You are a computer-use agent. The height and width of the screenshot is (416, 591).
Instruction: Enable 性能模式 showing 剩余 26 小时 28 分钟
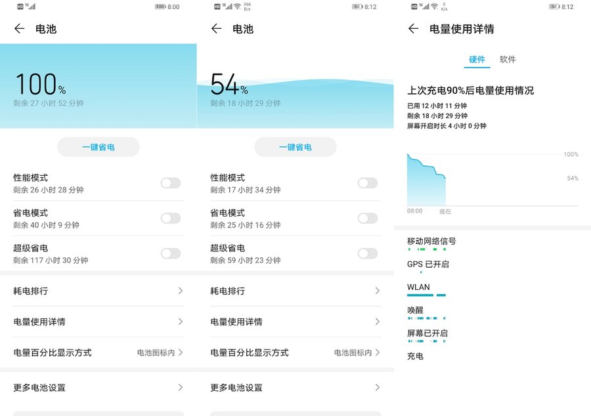pyautogui.click(x=170, y=183)
